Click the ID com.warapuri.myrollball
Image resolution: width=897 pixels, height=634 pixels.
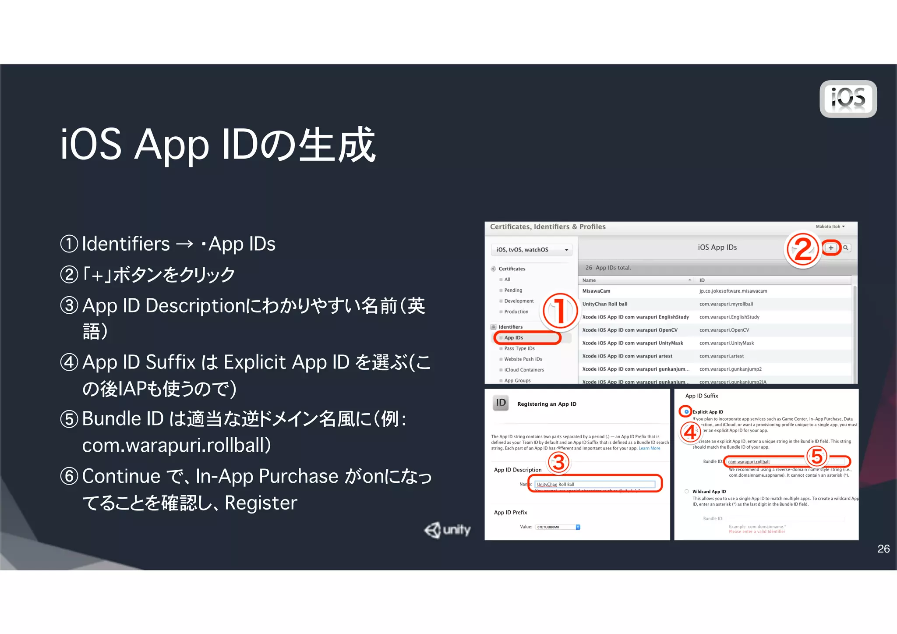[726, 304]
